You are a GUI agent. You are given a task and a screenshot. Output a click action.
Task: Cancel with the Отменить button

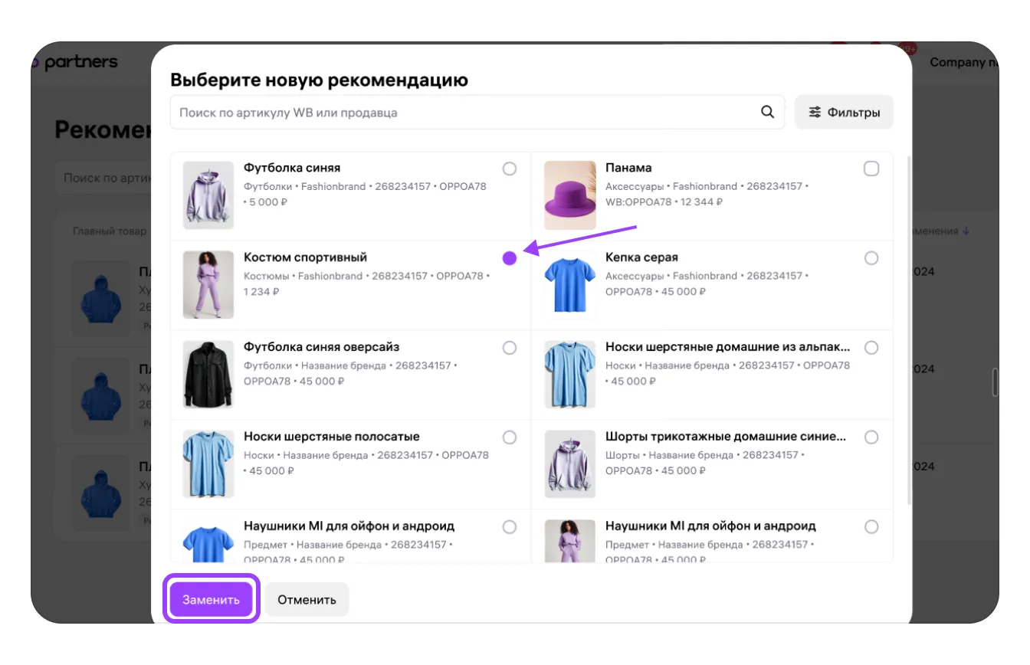307,600
